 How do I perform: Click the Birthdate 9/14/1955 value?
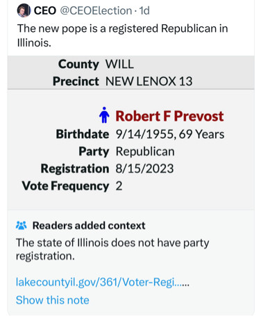(x=170, y=134)
